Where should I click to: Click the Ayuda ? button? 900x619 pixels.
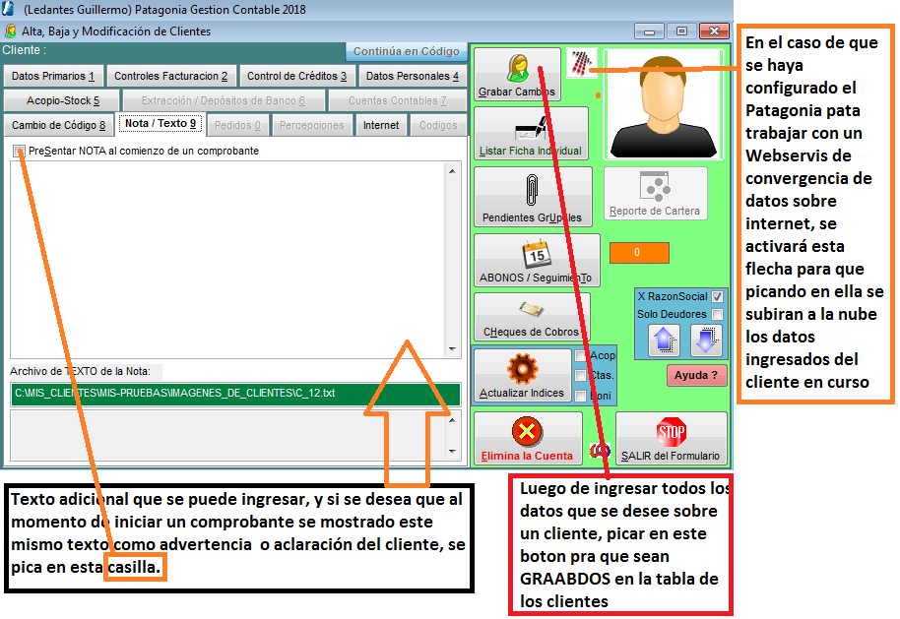click(x=696, y=375)
